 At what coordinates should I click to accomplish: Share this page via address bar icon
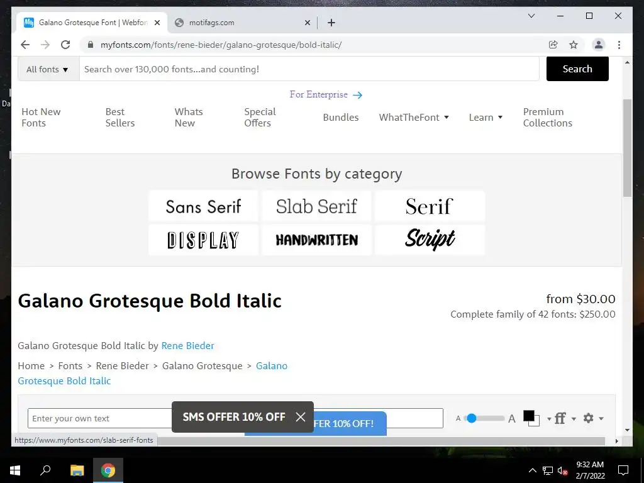tap(553, 45)
